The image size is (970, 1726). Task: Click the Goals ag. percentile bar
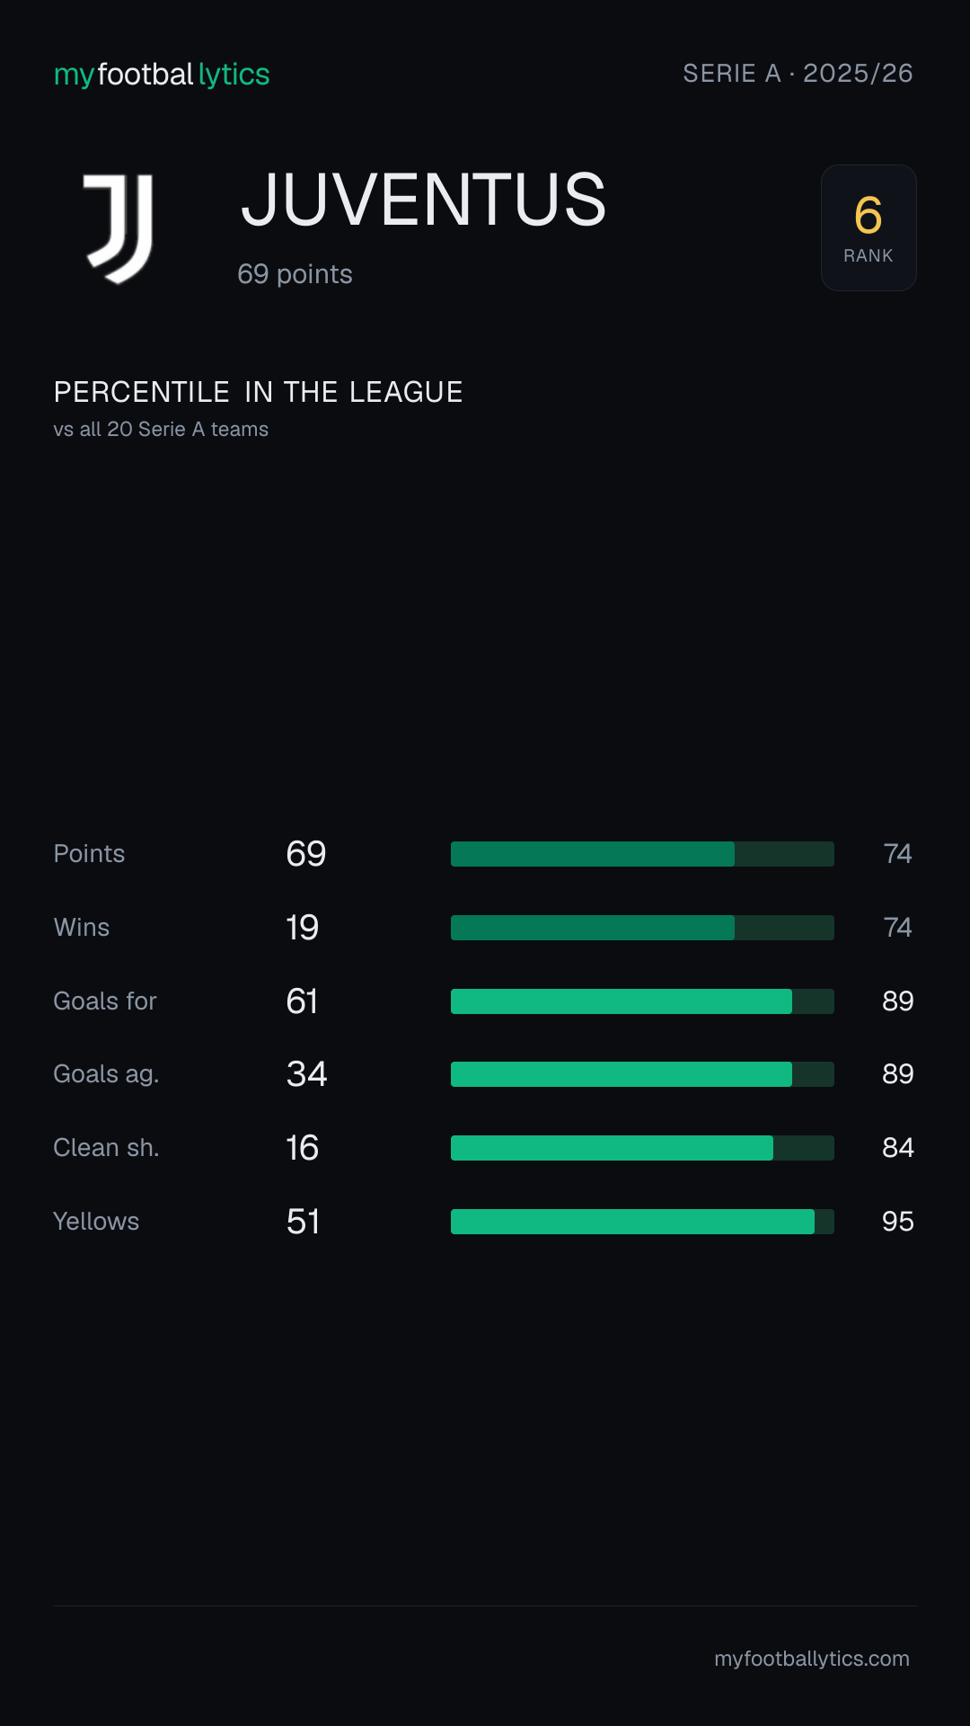642,1074
